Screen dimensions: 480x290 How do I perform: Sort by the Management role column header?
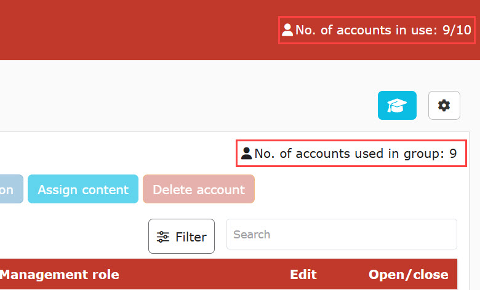60,275
